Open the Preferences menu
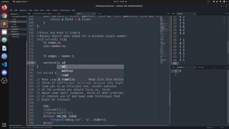Screen dimensions: 229x129 pyautogui.click(x=64, y=10)
